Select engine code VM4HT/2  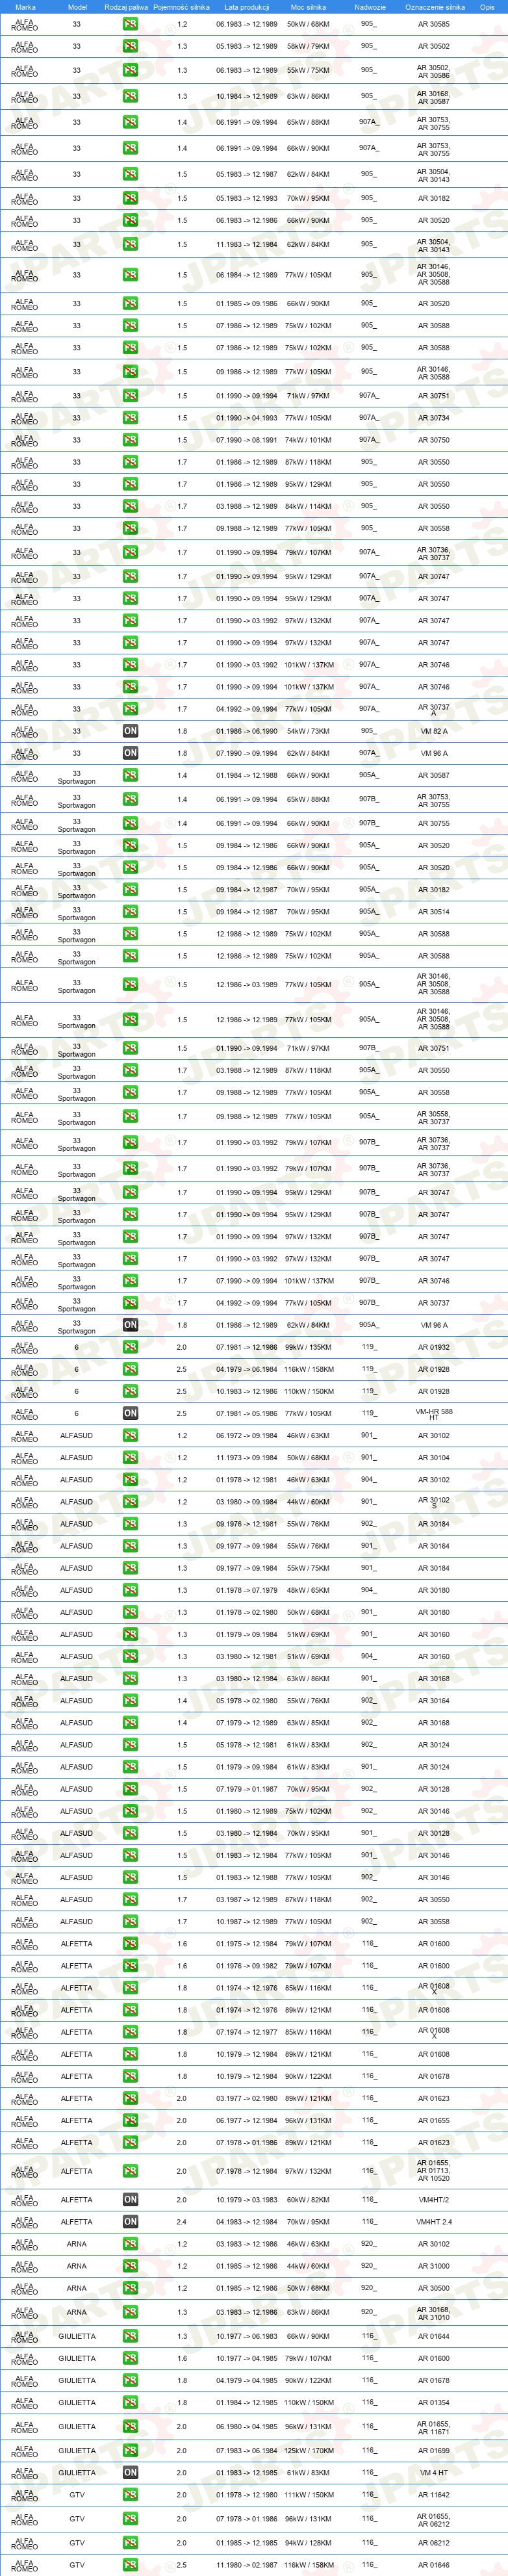[x=434, y=2199]
